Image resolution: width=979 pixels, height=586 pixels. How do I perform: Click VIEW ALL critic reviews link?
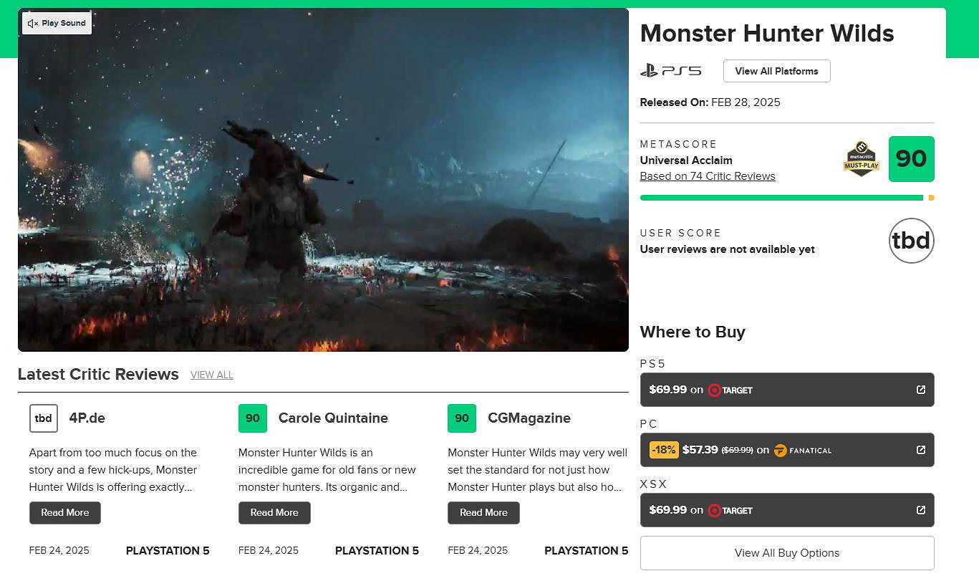[x=211, y=375]
